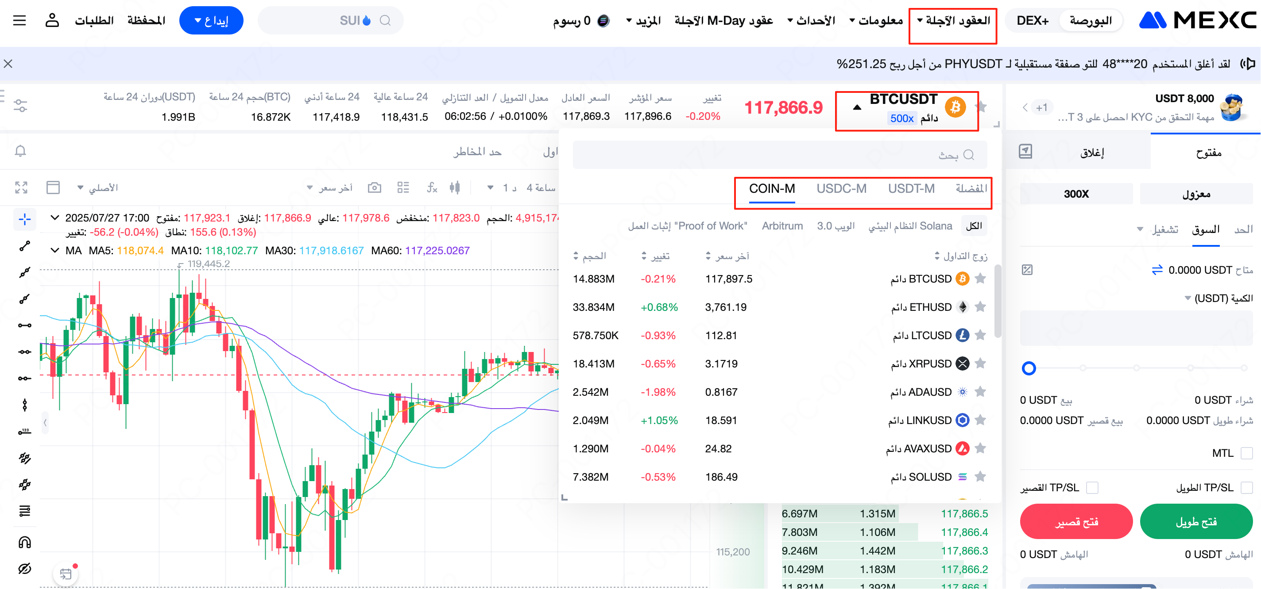
Task: Open the calendar events icon on chart
Action: click(66, 574)
